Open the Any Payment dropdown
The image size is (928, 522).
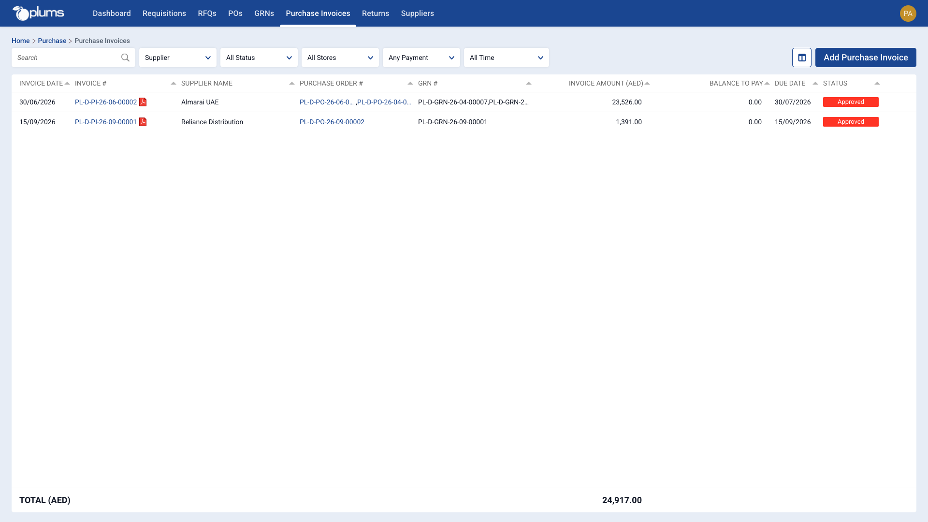(421, 58)
